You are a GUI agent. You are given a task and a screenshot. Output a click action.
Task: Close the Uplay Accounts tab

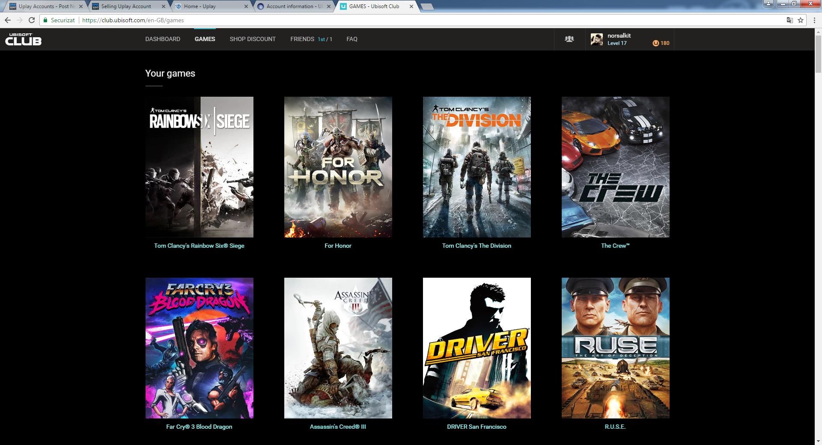tap(81, 6)
